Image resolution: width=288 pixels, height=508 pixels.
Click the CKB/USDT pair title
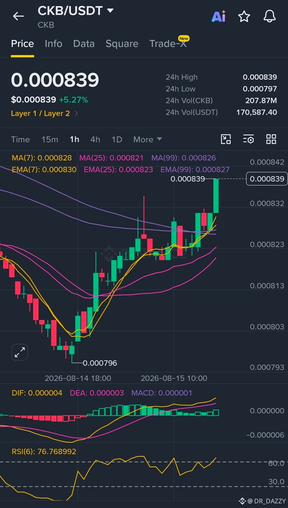click(x=70, y=11)
